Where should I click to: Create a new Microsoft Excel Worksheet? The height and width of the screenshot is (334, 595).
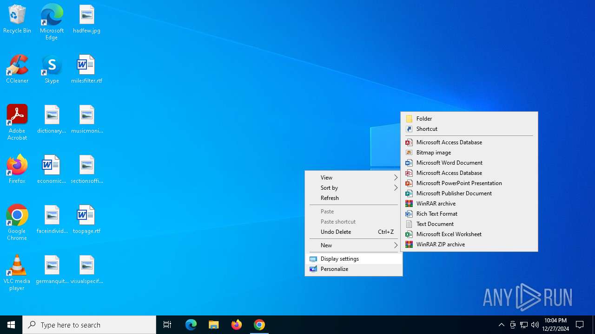tap(469, 234)
